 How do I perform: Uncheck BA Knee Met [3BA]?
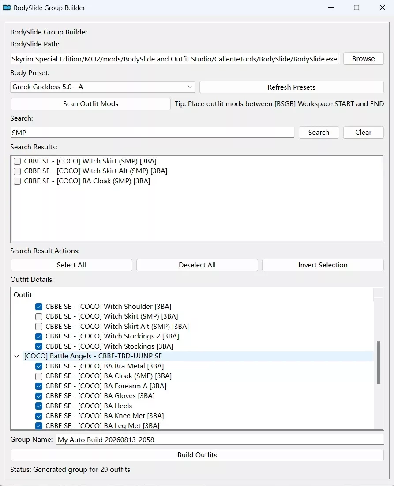39,416
